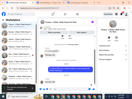
Task: Click the Facebook logo icon
Action: coord(4,14)
